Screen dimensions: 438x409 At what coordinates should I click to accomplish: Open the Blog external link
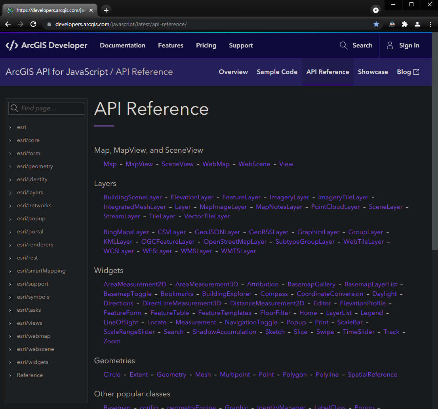tap(408, 72)
